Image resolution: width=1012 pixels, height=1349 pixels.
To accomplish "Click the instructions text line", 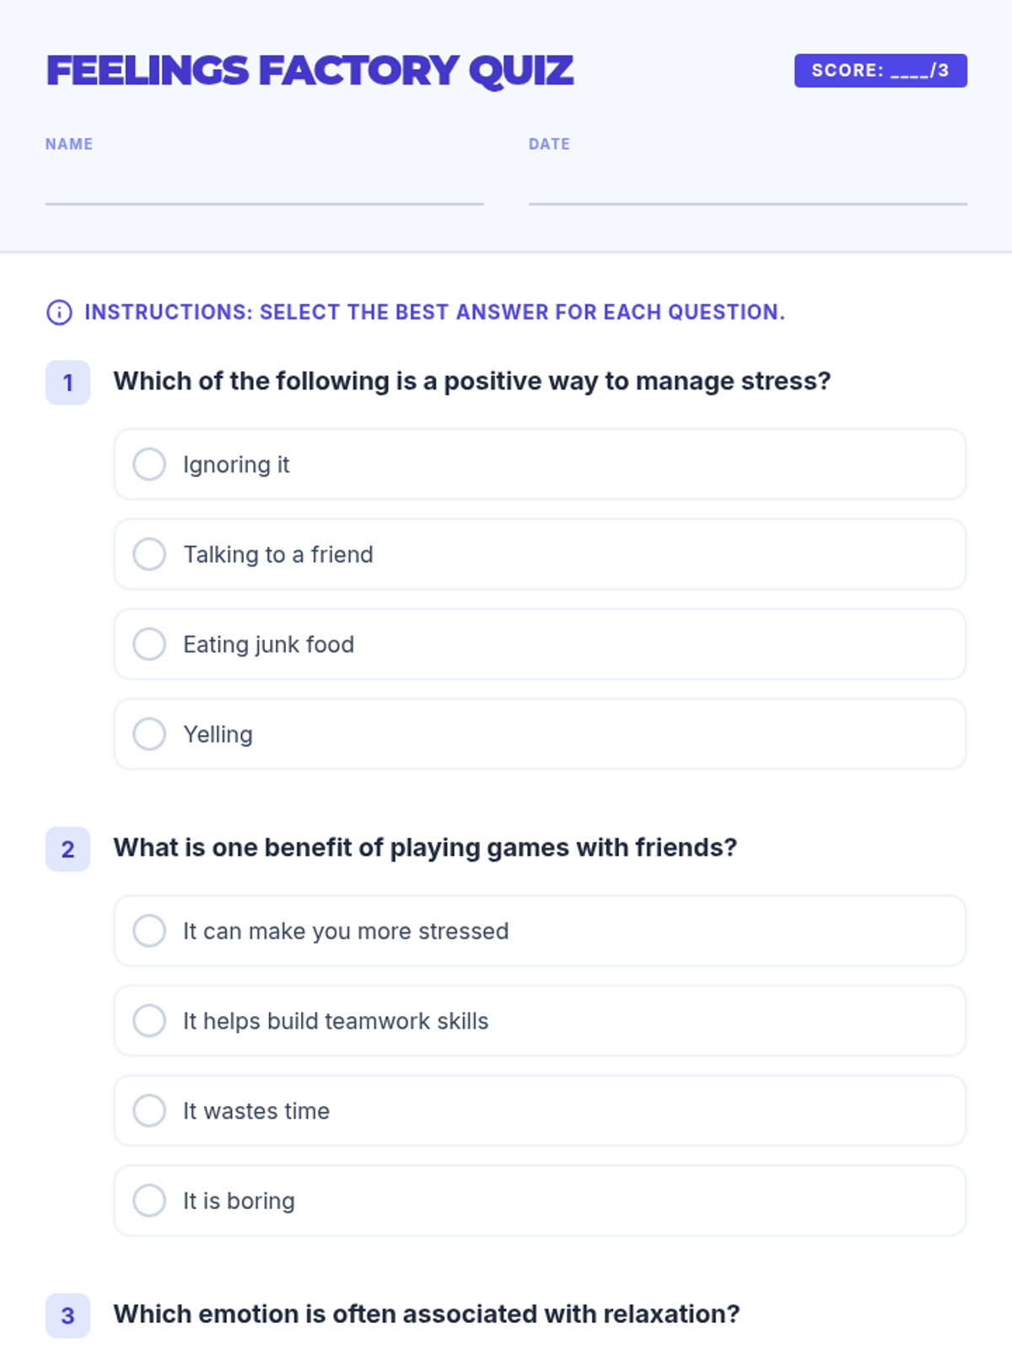I will tap(434, 312).
